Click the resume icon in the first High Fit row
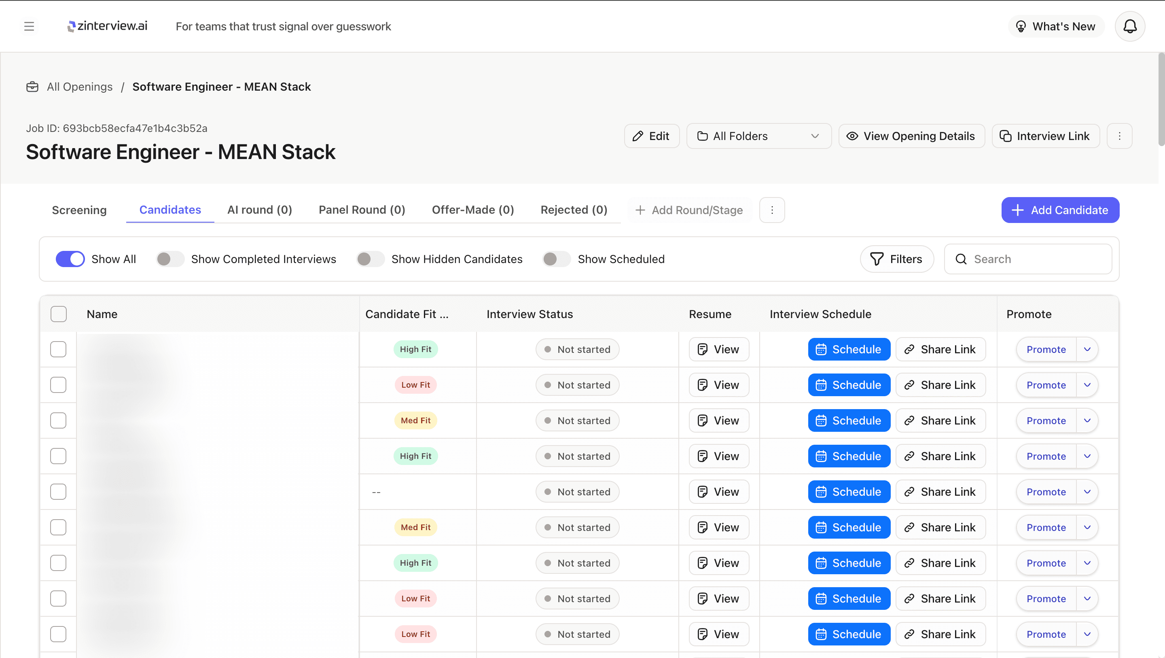 (702, 349)
